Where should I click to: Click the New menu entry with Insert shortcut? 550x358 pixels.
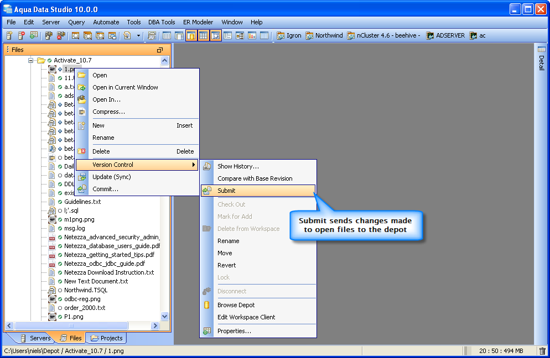click(x=137, y=125)
